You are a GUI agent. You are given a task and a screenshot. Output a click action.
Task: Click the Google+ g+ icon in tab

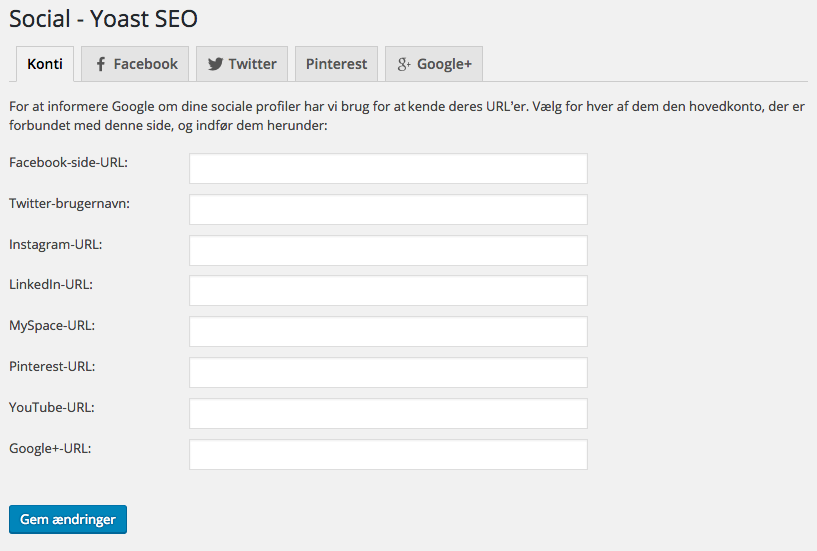click(x=404, y=64)
